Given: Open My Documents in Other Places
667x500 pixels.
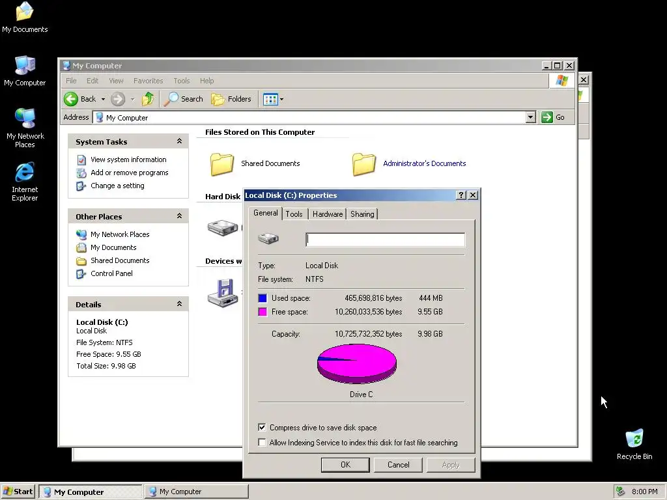Looking at the screenshot, I should [113, 247].
